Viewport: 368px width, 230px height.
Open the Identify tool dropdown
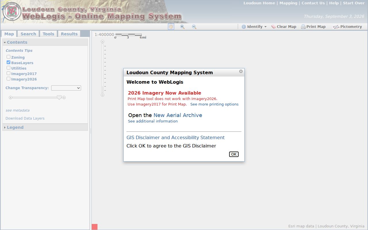pyautogui.click(x=254, y=27)
